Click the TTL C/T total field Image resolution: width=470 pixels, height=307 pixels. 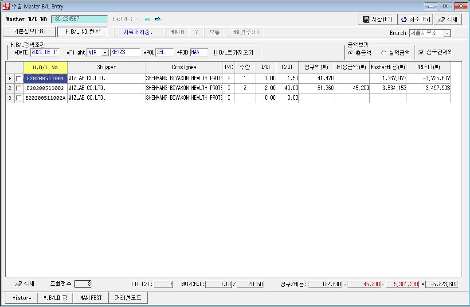163,284
